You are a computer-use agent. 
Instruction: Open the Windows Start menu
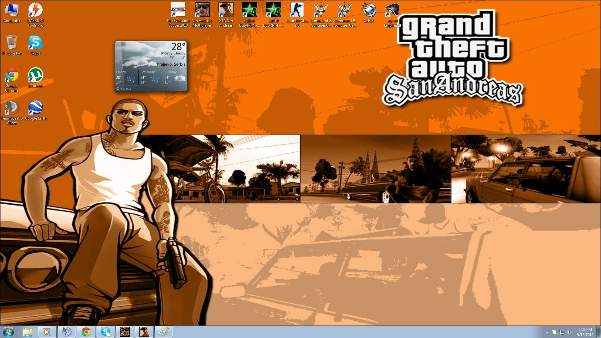click(8, 332)
